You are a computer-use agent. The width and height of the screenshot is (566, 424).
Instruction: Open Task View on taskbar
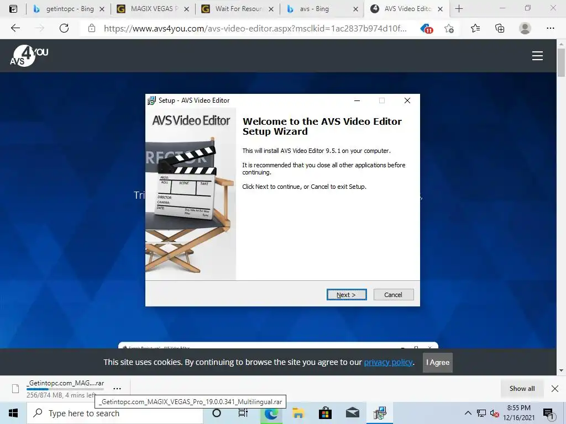(x=243, y=413)
